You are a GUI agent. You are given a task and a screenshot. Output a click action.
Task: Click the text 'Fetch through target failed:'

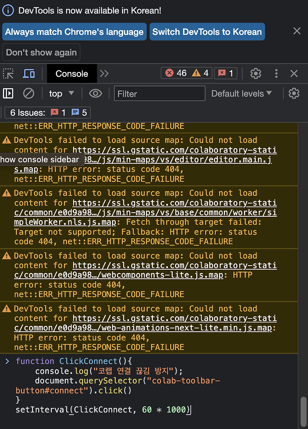(194, 222)
